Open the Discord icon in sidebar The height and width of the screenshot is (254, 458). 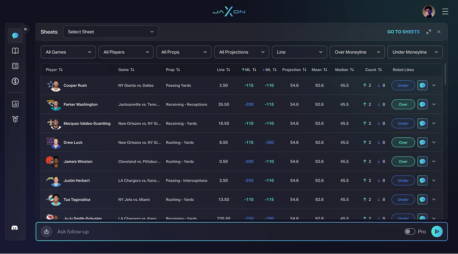tap(15, 228)
